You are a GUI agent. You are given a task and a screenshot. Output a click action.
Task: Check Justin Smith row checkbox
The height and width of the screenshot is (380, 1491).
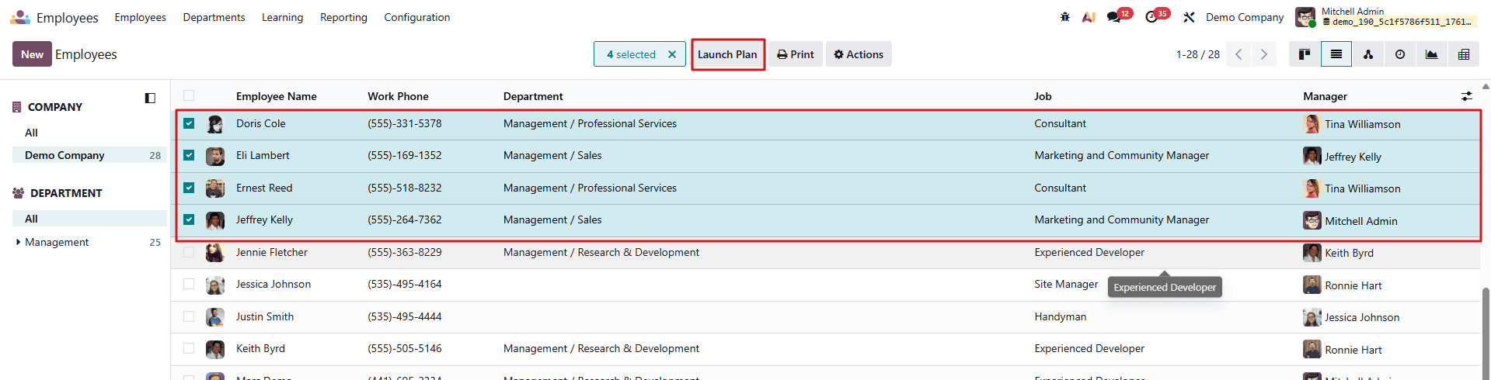pyautogui.click(x=189, y=316)
